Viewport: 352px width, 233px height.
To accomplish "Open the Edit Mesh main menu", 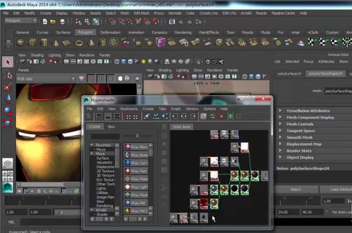I will pos(142,13).
